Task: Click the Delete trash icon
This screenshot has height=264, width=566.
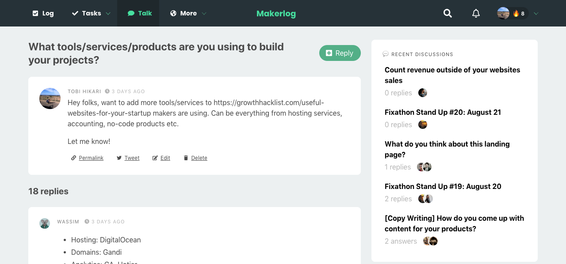Action: tap(186, 158)
